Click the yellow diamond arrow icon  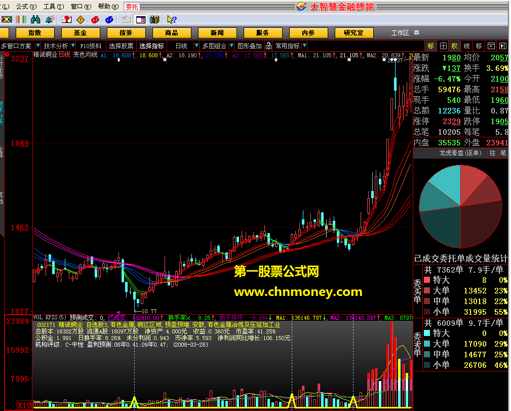pos(81,20)
